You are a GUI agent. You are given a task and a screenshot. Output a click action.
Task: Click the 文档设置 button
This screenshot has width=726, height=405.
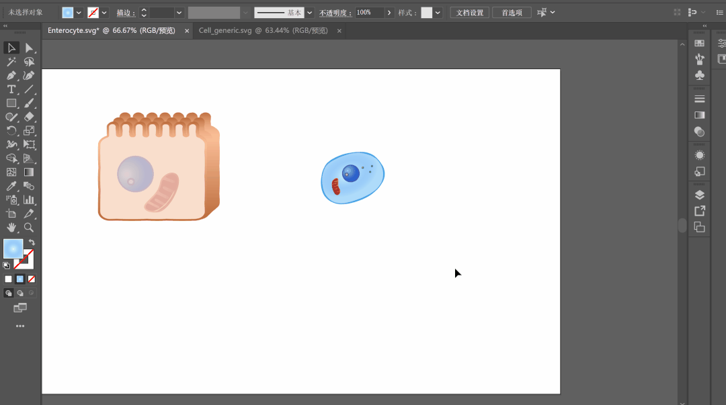coord(469,13)
